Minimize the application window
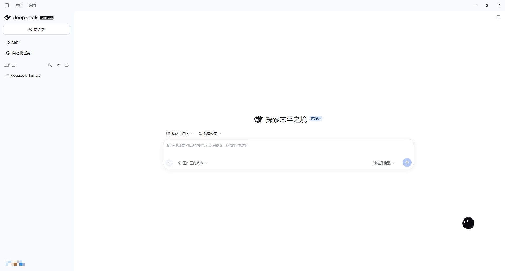 pyautogui.click(x=475, y=5)
